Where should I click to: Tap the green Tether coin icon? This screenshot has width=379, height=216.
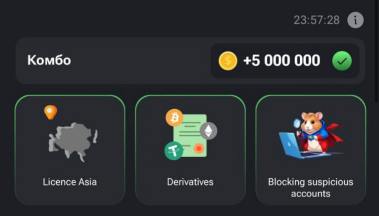173,151
